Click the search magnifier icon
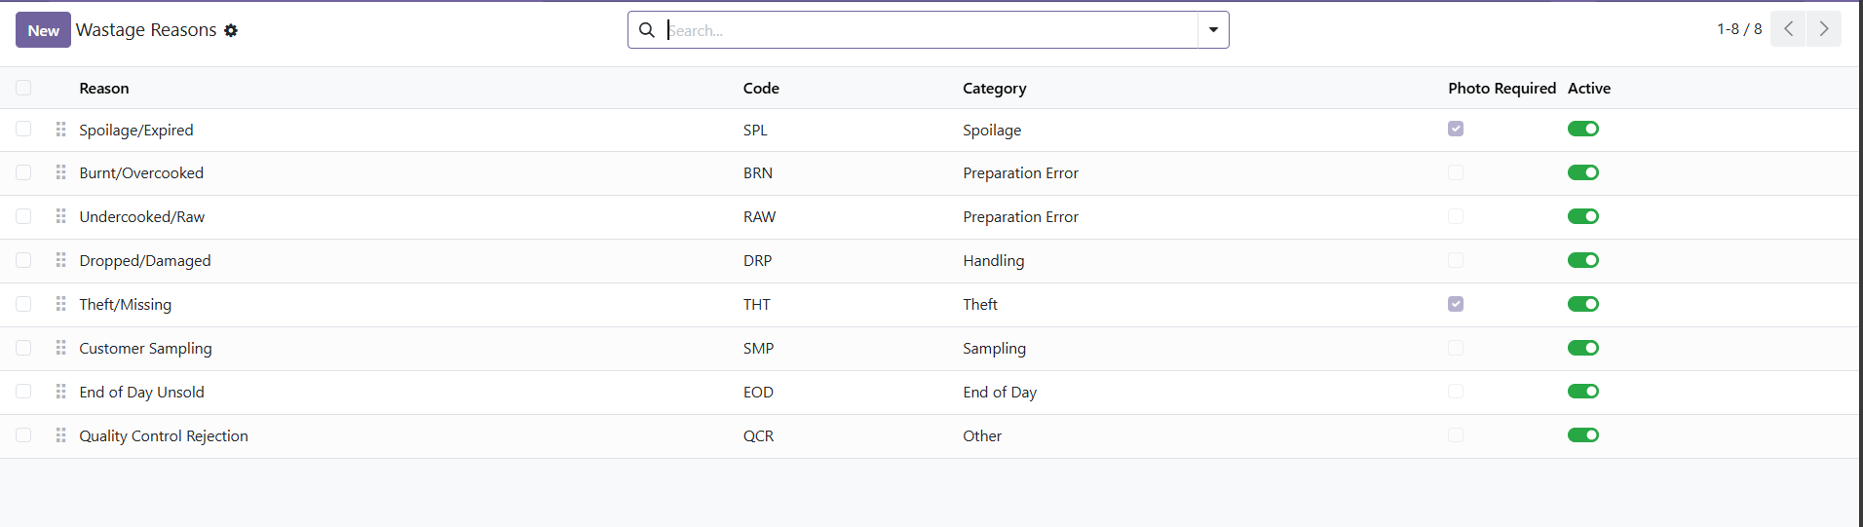The width and height of the screenshot is (1863, 527). click(x=647, y=30)
